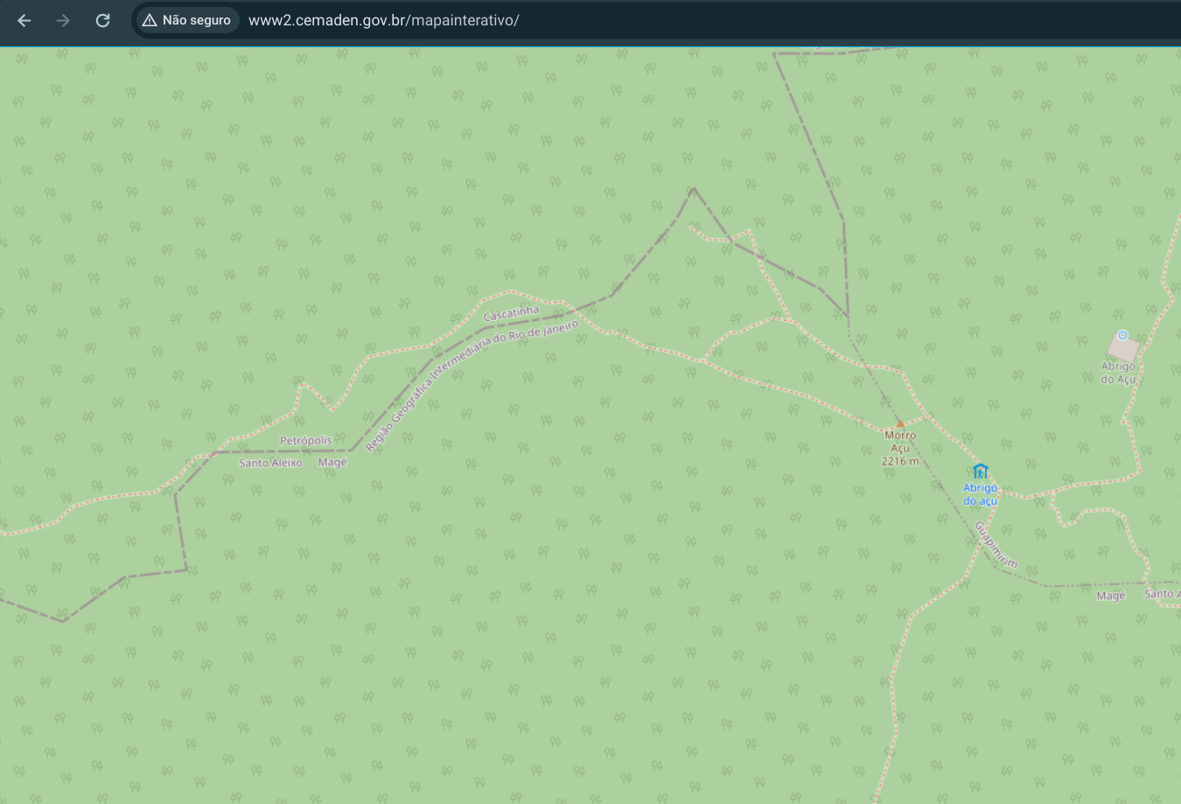Click the 2216 m elevation text
The height and width of the screenshot is (804, 1181).
900,461
